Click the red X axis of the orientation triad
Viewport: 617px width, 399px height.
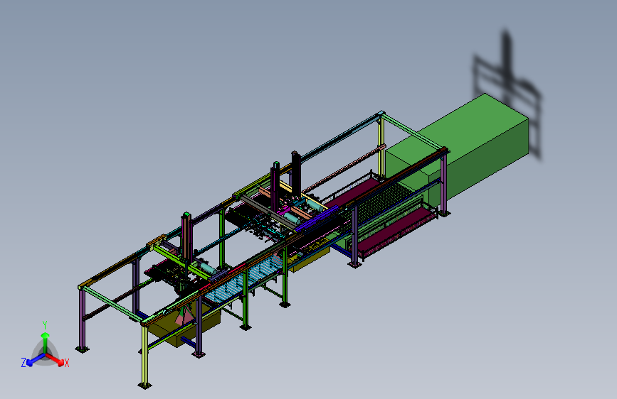click(55, 359)
